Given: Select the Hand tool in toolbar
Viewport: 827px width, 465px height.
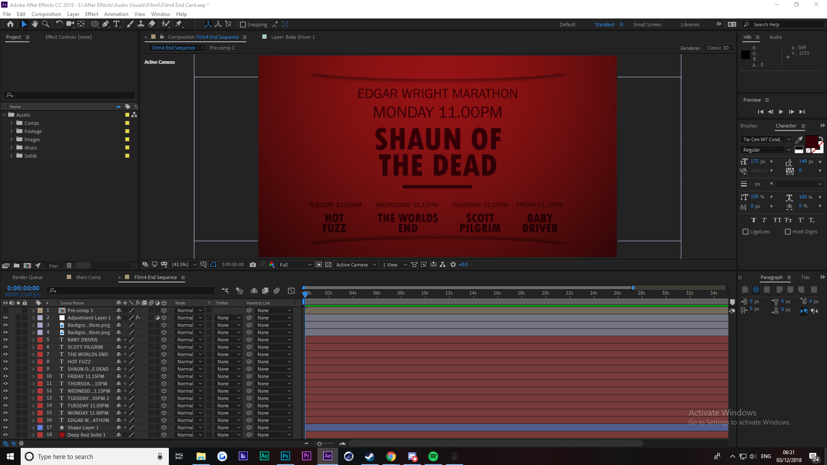Looking at the screenshot, I should [x=35, y=24].
